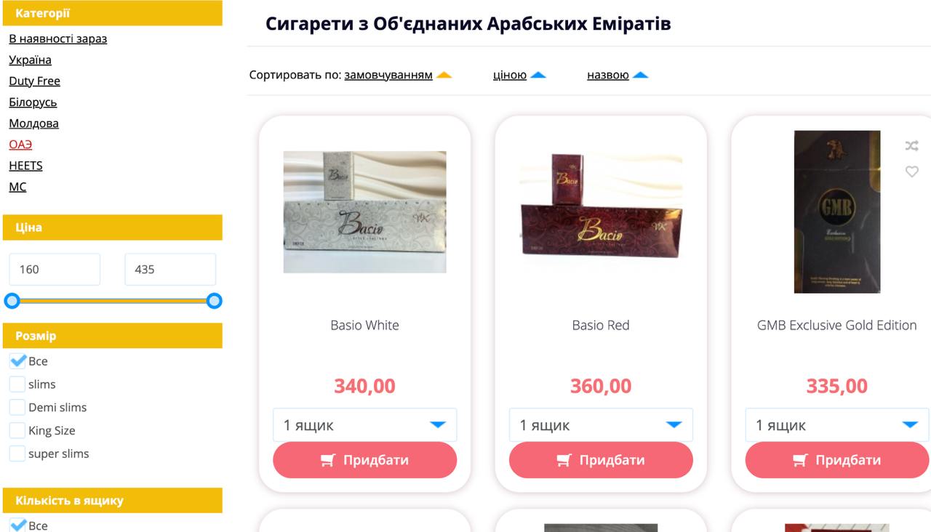Viewport: 931px width, 532px height.
Task: Click the yellow sort arrow beside замовчуванням
Action: (444, 75)
